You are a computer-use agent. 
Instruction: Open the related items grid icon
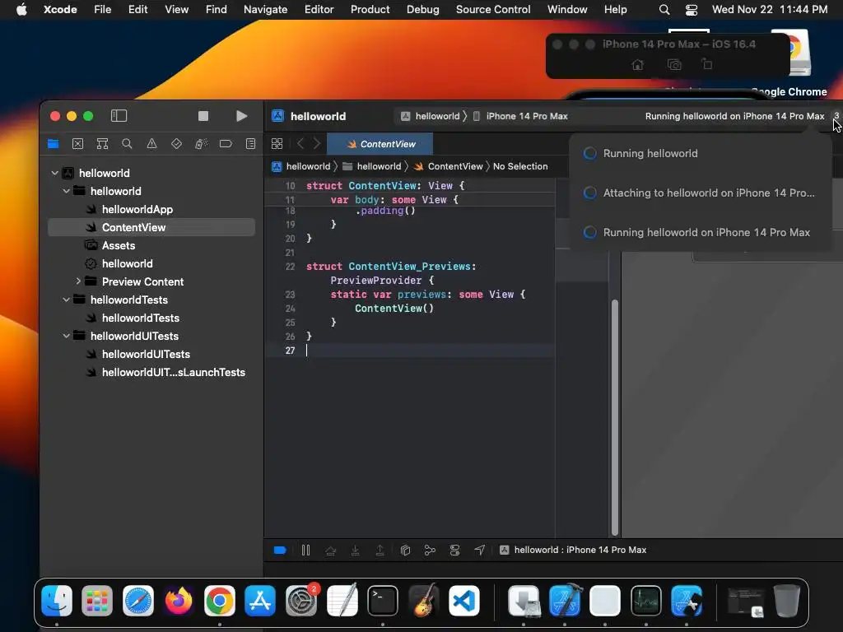click(277, 144)
